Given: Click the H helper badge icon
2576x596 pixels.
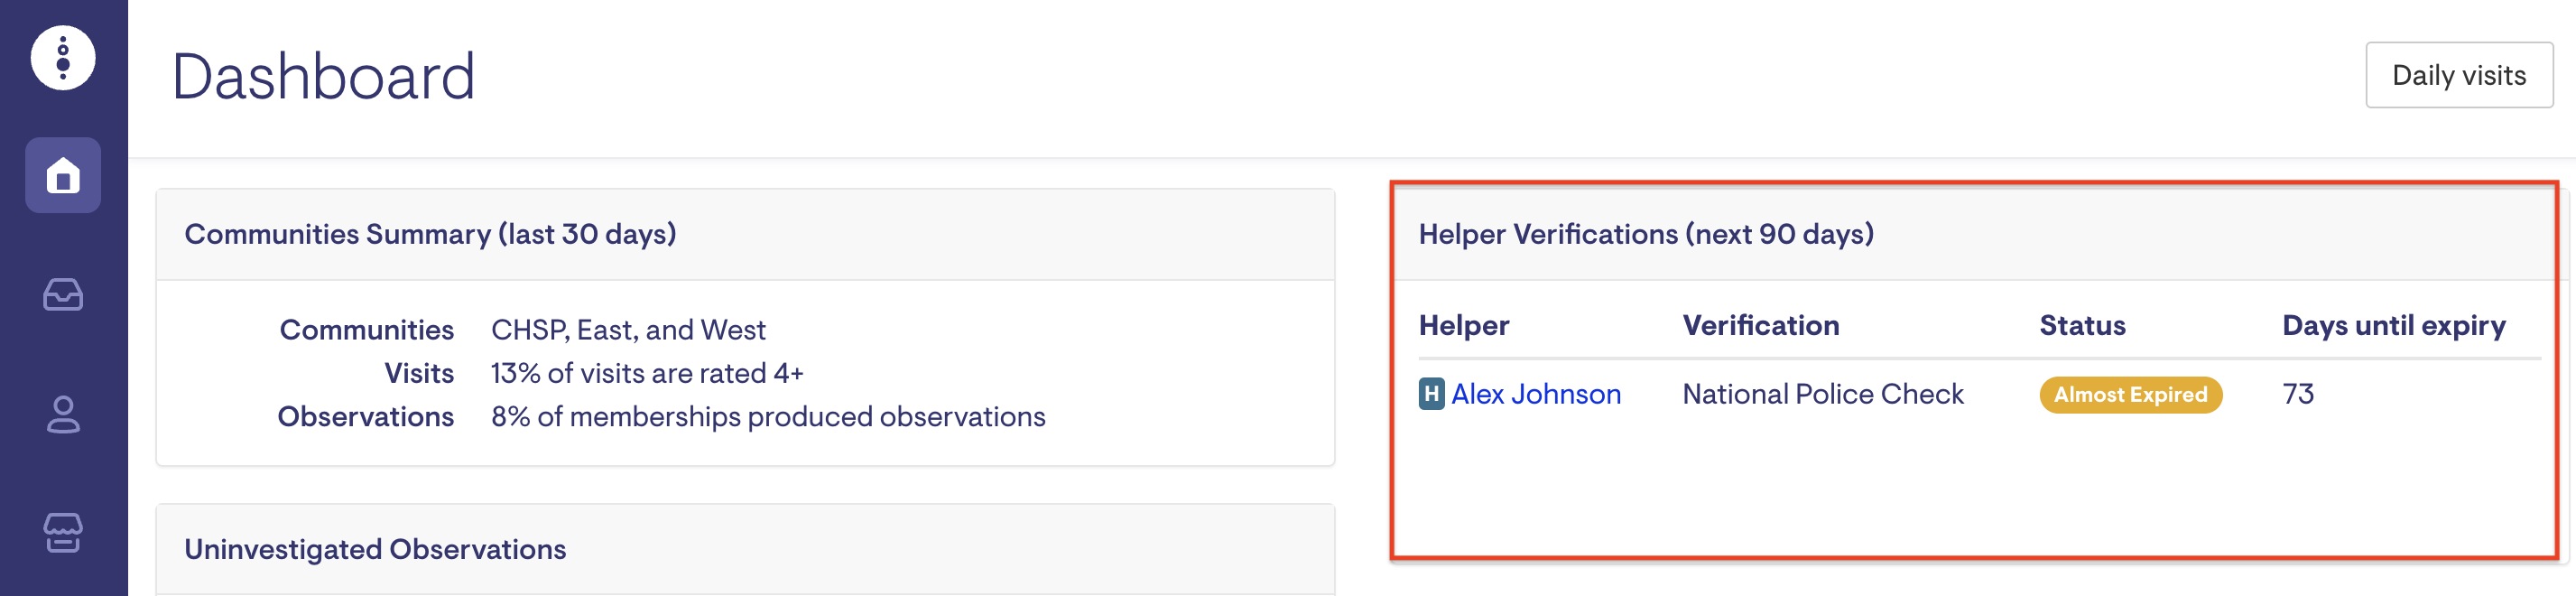Looking at the screenshot, I should (1431, 394).
